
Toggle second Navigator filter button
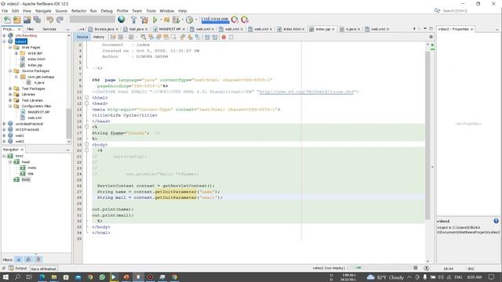coord(28,259)
